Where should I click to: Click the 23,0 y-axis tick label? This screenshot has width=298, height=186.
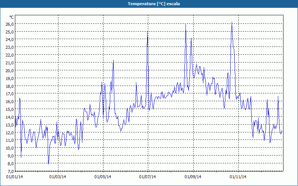[x=9, y=47]
